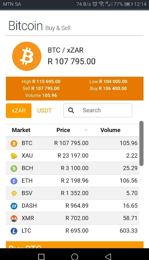Focus the Search input field
The image size is (149, 260).
(x=98, y=110)
